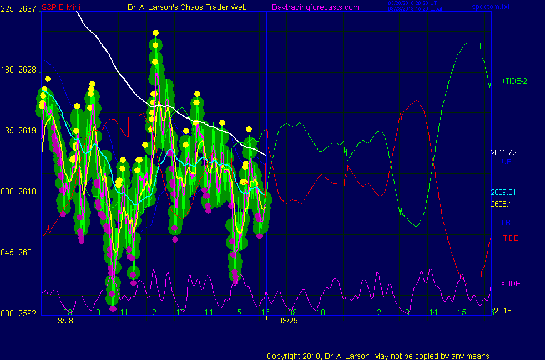This screenshot has height=360, width=545.
Task: Click the "045 2601" axis label
Action: click(18, 253)
